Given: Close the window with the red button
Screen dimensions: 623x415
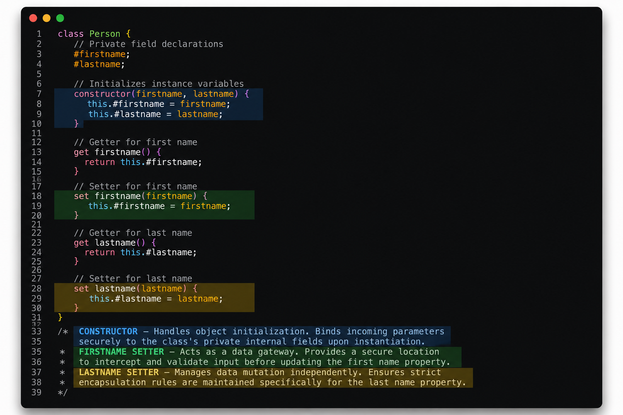Looking at the screenshot, I should (x=33, y=18).
